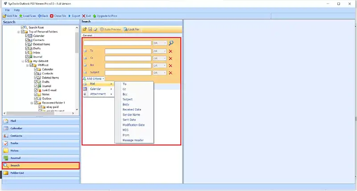Click the folder tree vertical scrollbar
The height and width of the screenshot is (191, 357).
click(77, 42)
